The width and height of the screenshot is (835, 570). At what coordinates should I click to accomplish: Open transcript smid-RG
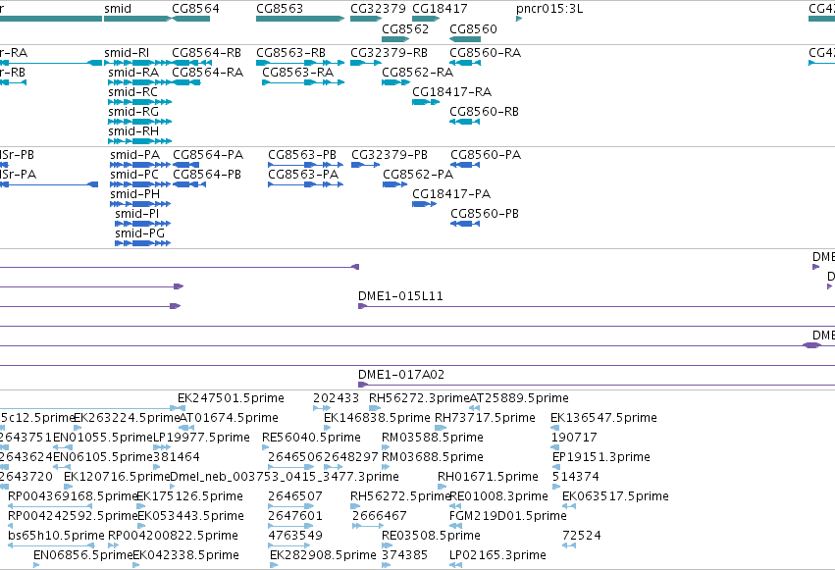pos(139,122)
